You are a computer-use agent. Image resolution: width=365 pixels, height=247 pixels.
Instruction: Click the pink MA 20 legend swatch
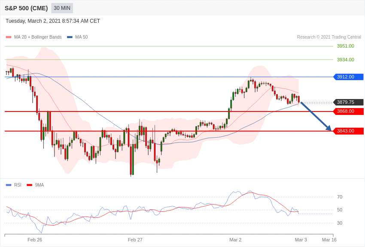pos(9,37)
